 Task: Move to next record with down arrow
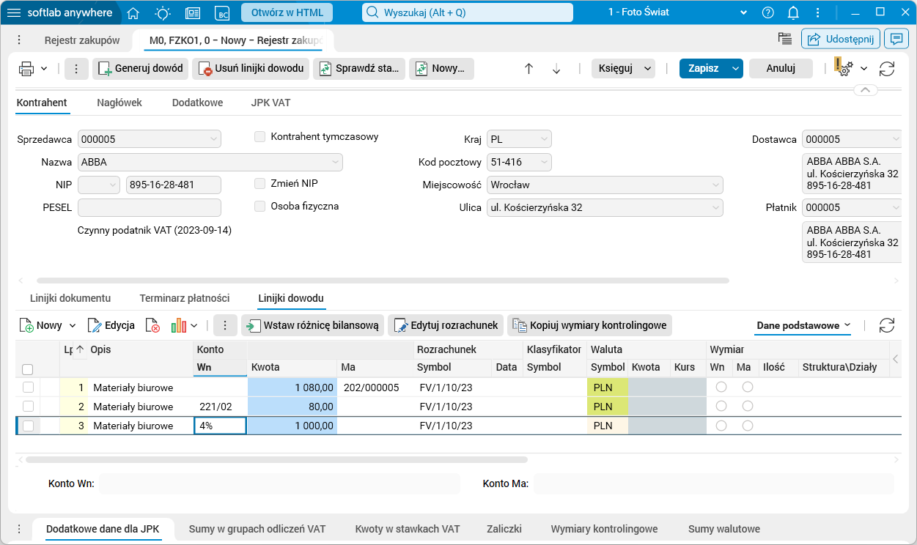[556, 69]
